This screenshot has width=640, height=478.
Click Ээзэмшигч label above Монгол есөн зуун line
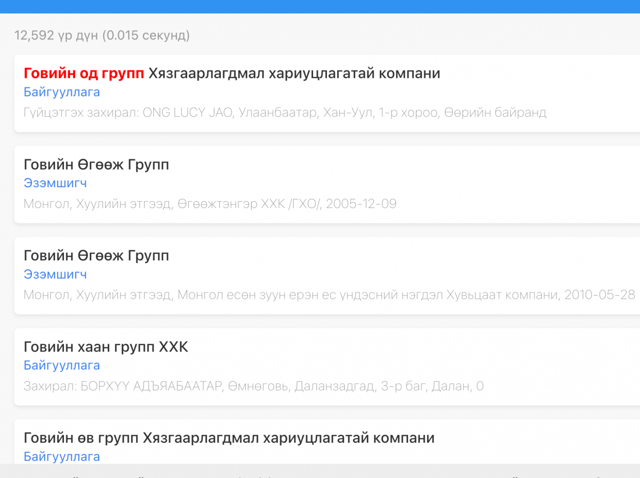55,274
